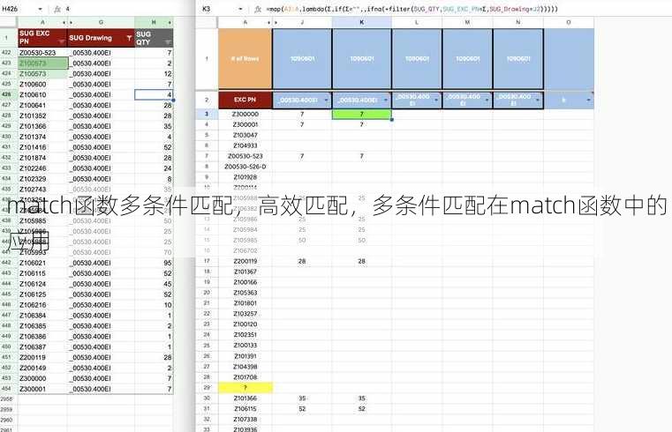This screenshot has height=432, width=672.
Task: Click quantity 95 in SUG QTY column
Action: coord(168,263)
